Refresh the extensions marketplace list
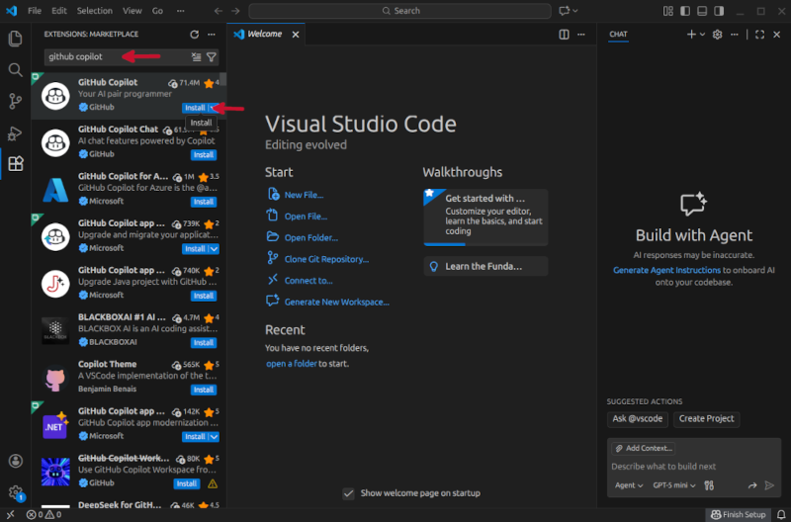This screenshot has width=791, height=522. [x=195, y=34]
